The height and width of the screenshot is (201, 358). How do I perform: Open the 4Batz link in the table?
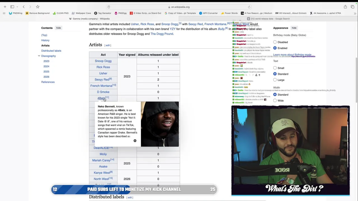[101, 98]
